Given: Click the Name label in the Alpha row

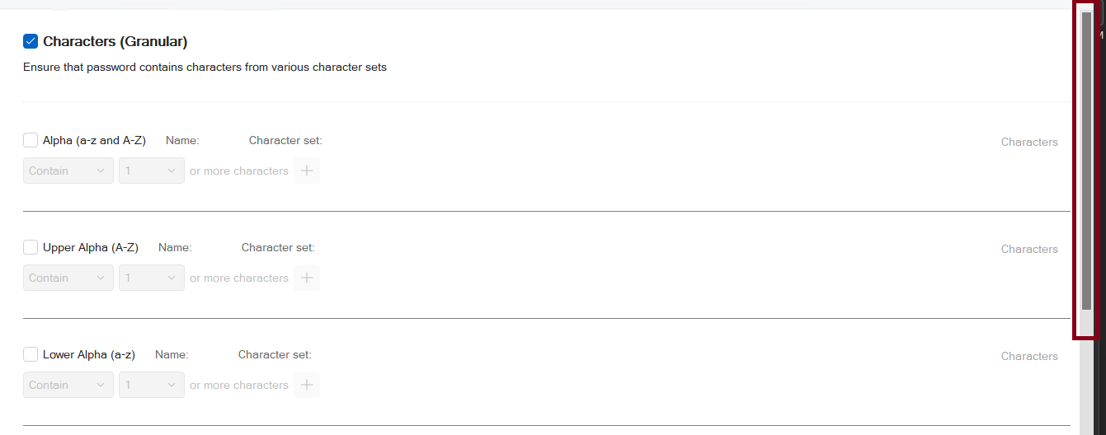Looking at the screenshot, I should [182, 140].
